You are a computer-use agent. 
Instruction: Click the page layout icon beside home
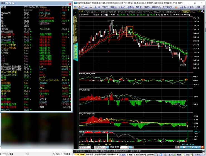pos(83,7)
